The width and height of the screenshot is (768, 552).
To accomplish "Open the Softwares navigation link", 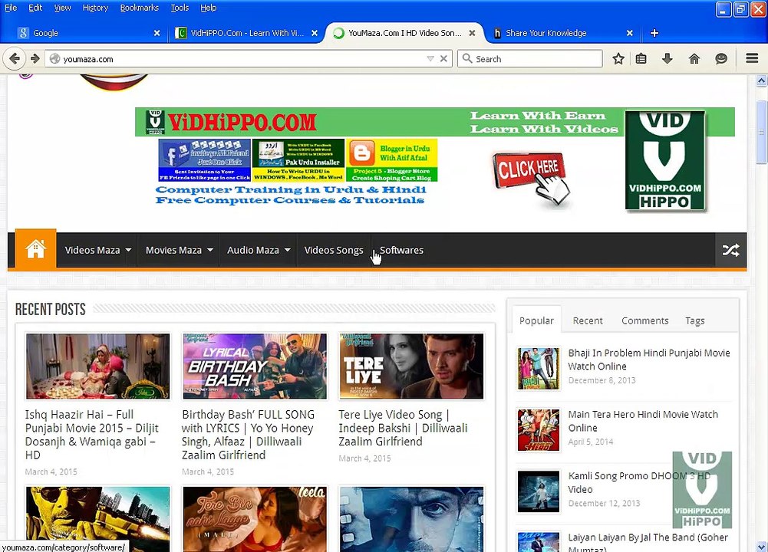I will point(401,250).
